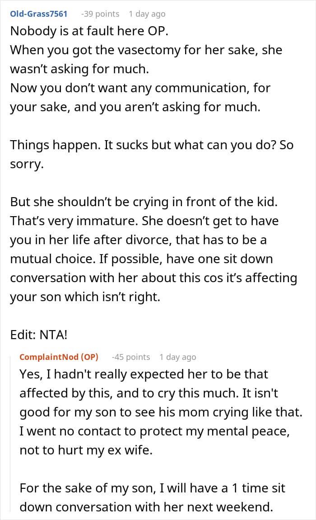The height and width of the screenshot is (520, 316).
Task: Click the word "sorry." in the first comment
Action: (27, 164)
